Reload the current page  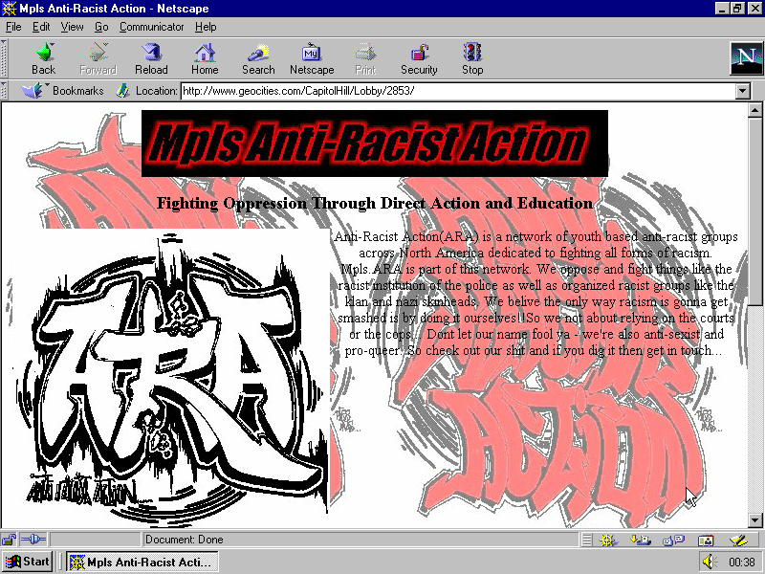click(x=151, y=58)
